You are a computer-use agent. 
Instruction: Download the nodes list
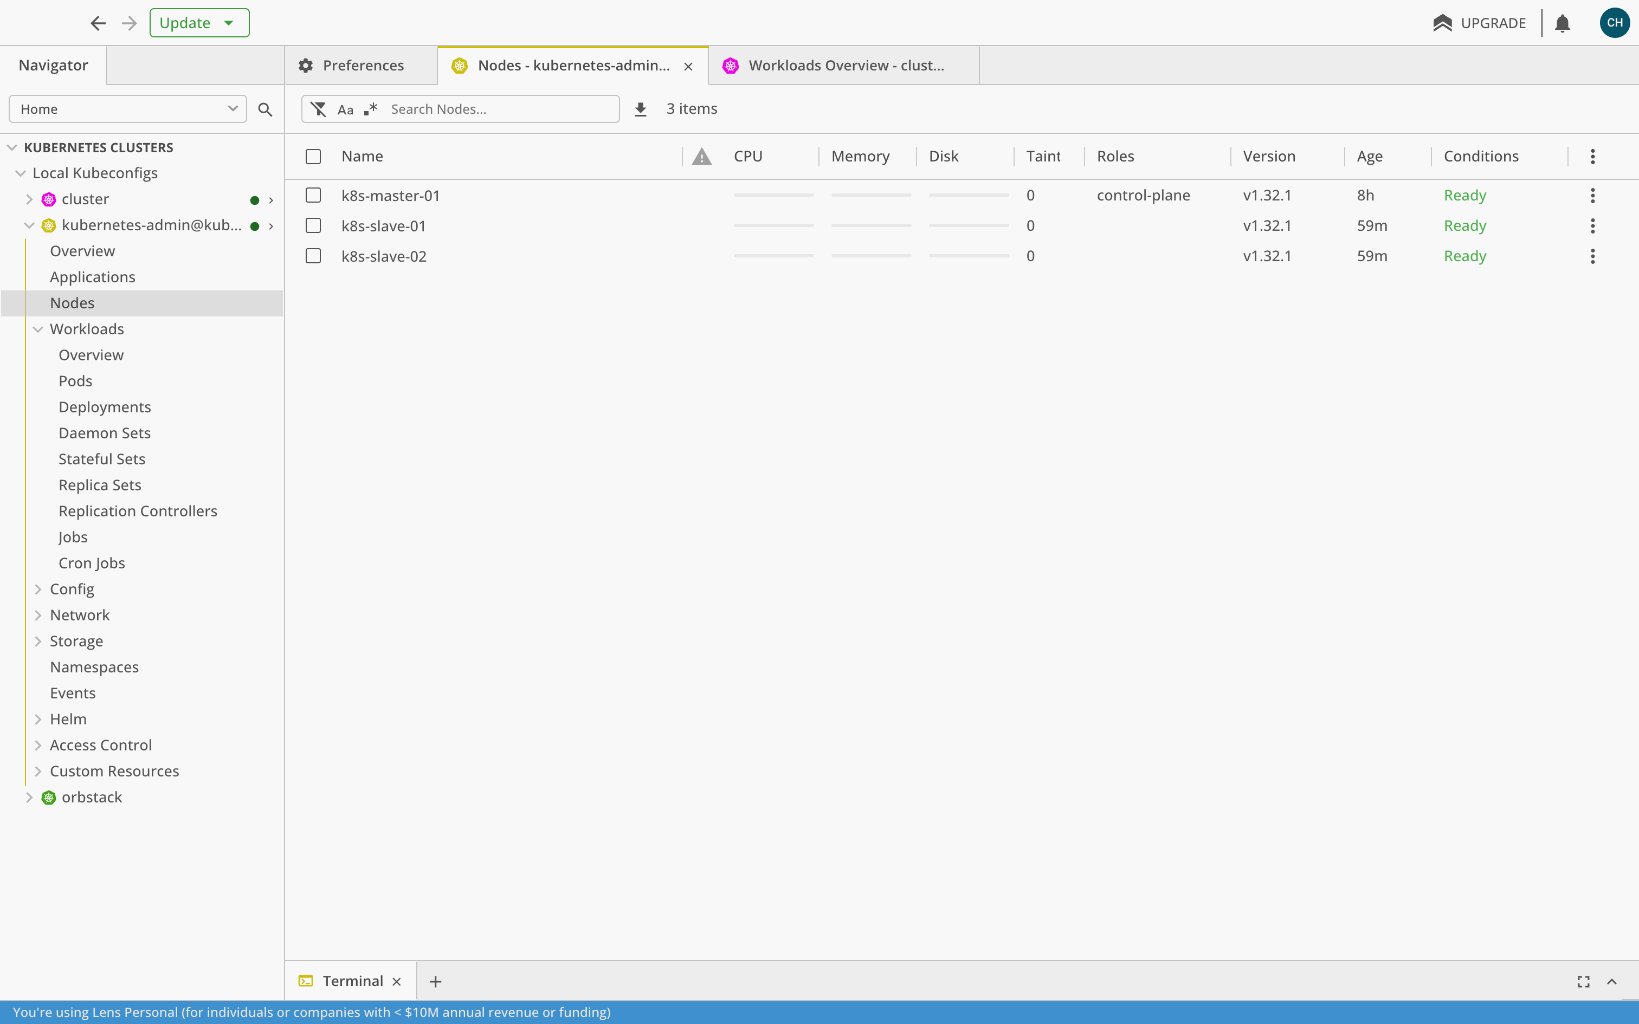tap(640, 109)
